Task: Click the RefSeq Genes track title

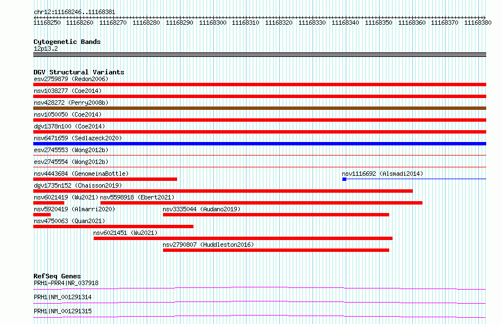Action: pos(57,276)
